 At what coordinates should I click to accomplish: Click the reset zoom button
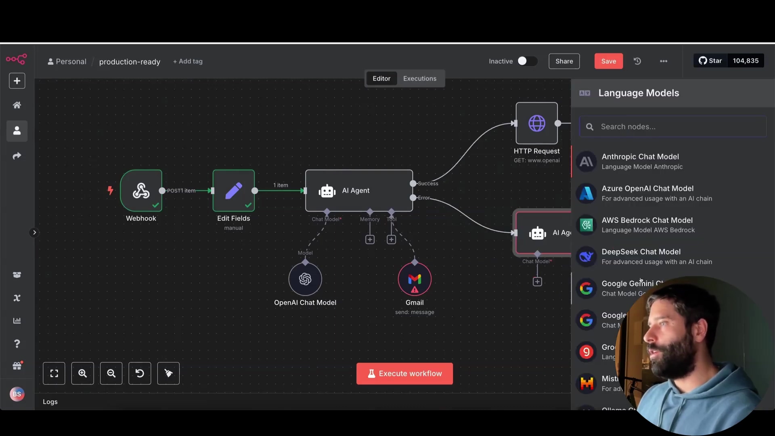click(140, 373)
